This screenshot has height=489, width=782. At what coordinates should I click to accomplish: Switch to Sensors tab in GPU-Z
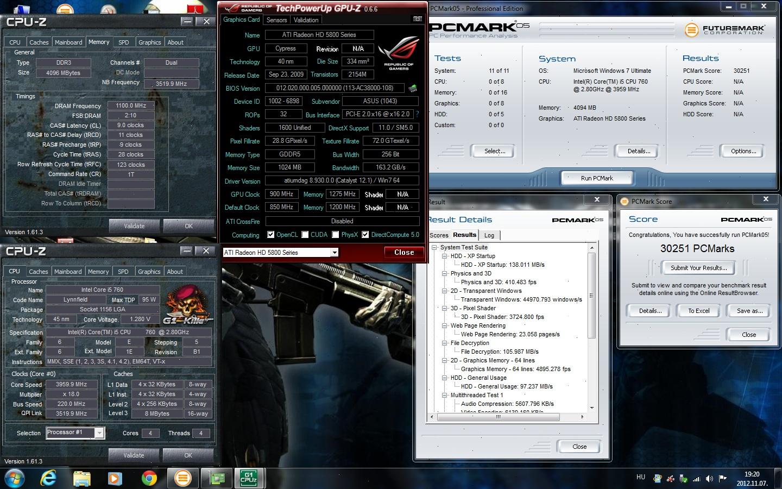(x=276, y=20)
